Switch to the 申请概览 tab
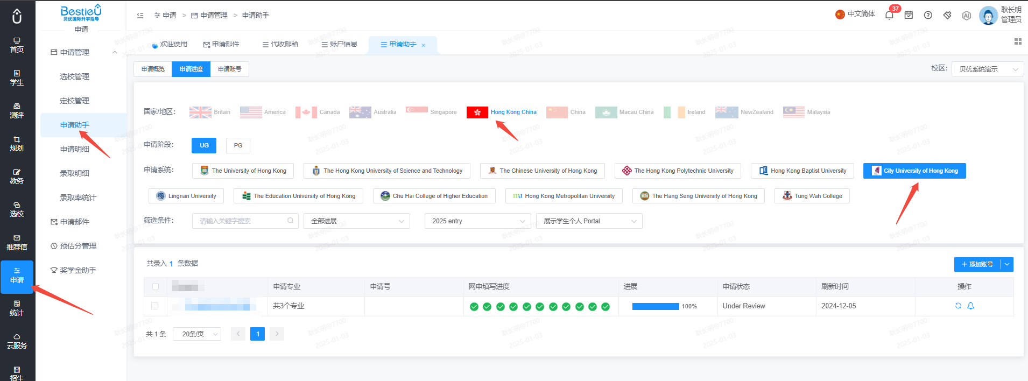The image size is (1028, 381). click(x=153, y=69)
